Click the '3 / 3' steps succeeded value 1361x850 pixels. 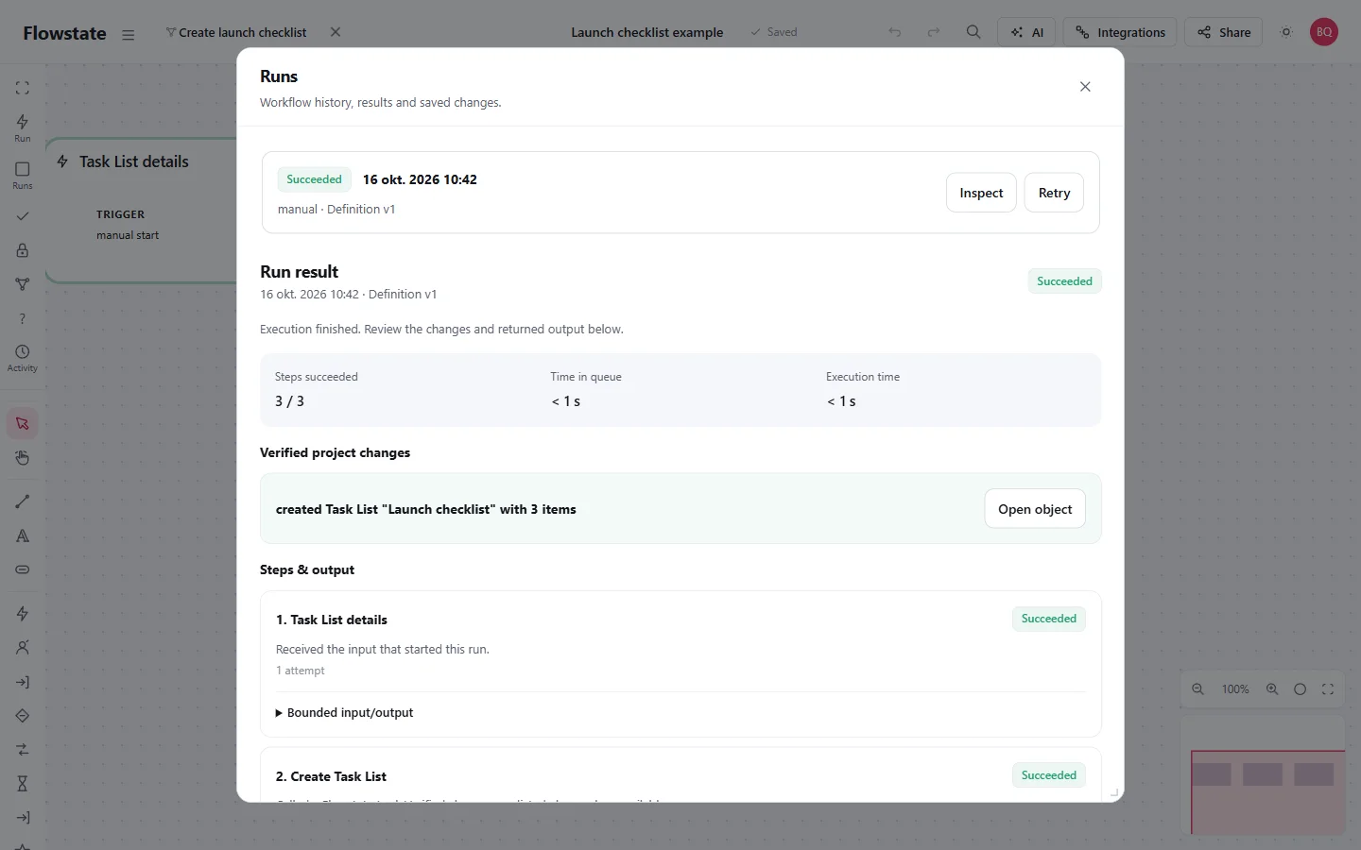pos(289,401)
